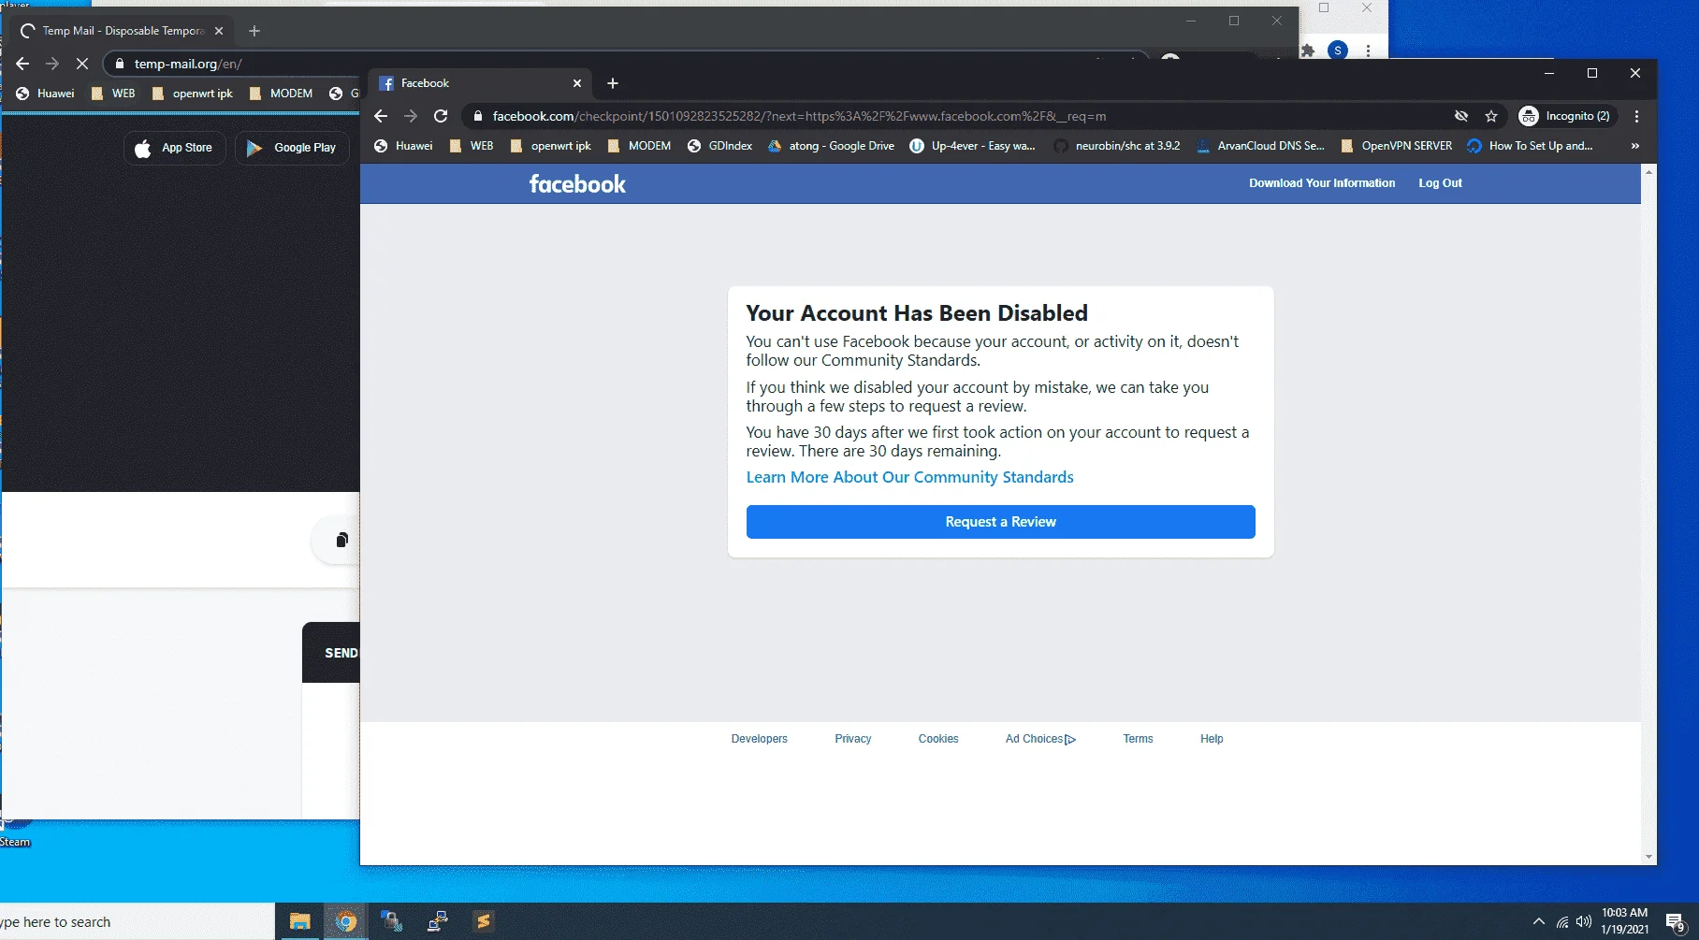Open Learn More About Our Community Standards
This screenshot has height=940, width=1699.
909,477
